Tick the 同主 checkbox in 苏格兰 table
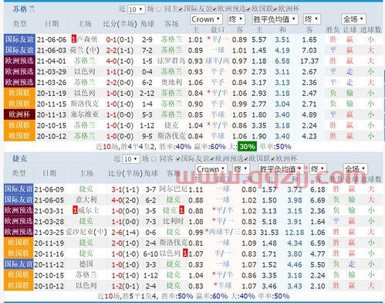This screenshot has width=385, height=303. tap(159, 9)
